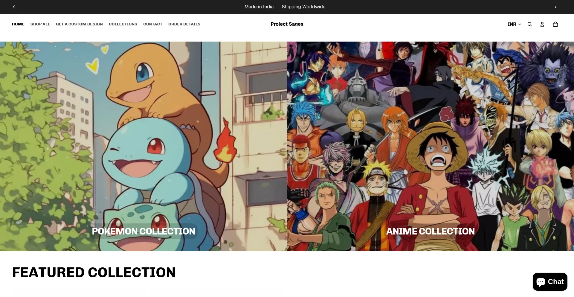Open the Shopify Chat widget
Screen dimensions: 574x297
[550, 282]
